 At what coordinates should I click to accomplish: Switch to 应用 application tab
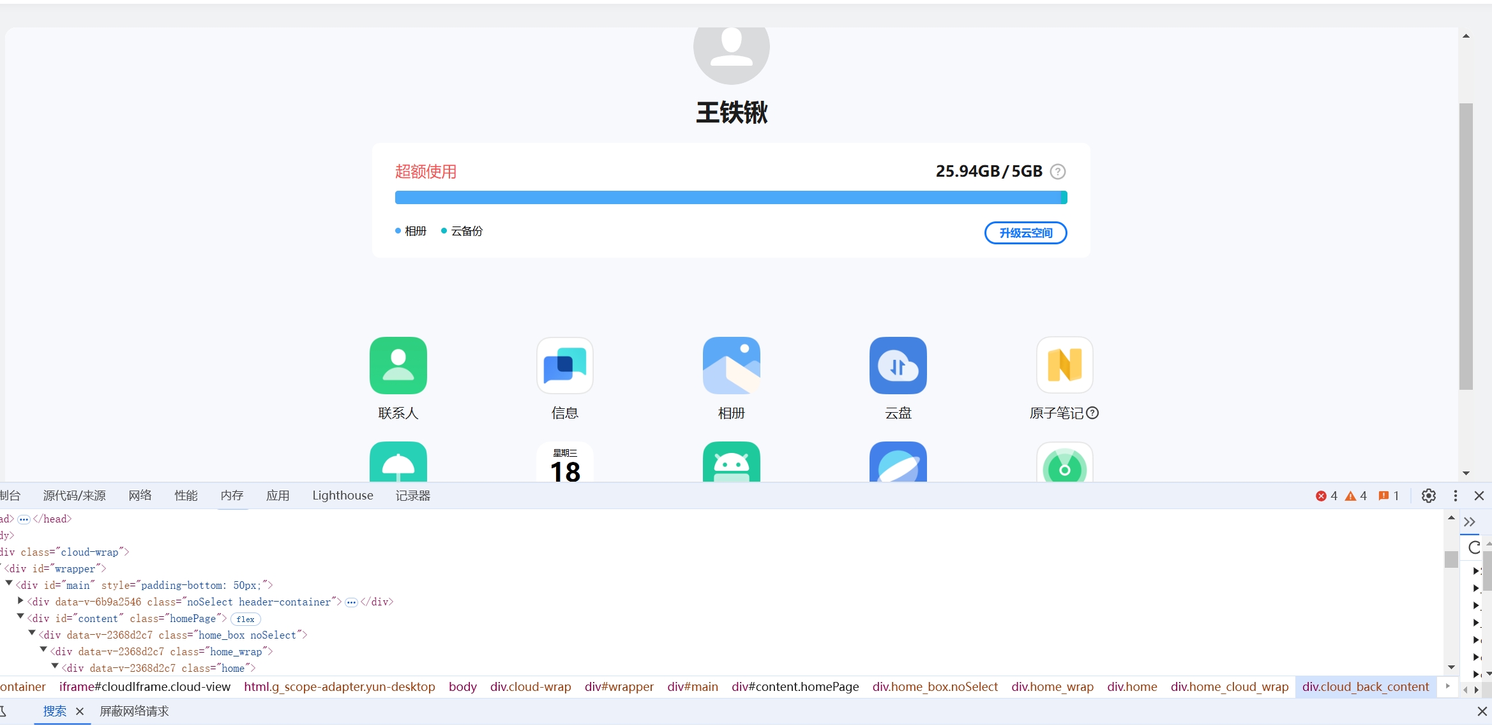coord(278,496)
